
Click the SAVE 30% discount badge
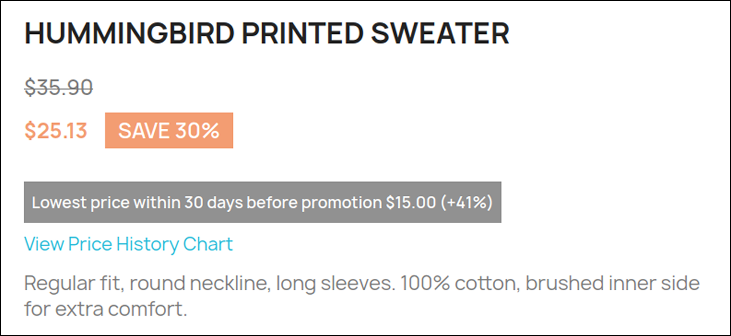click(x=169, y=130)
